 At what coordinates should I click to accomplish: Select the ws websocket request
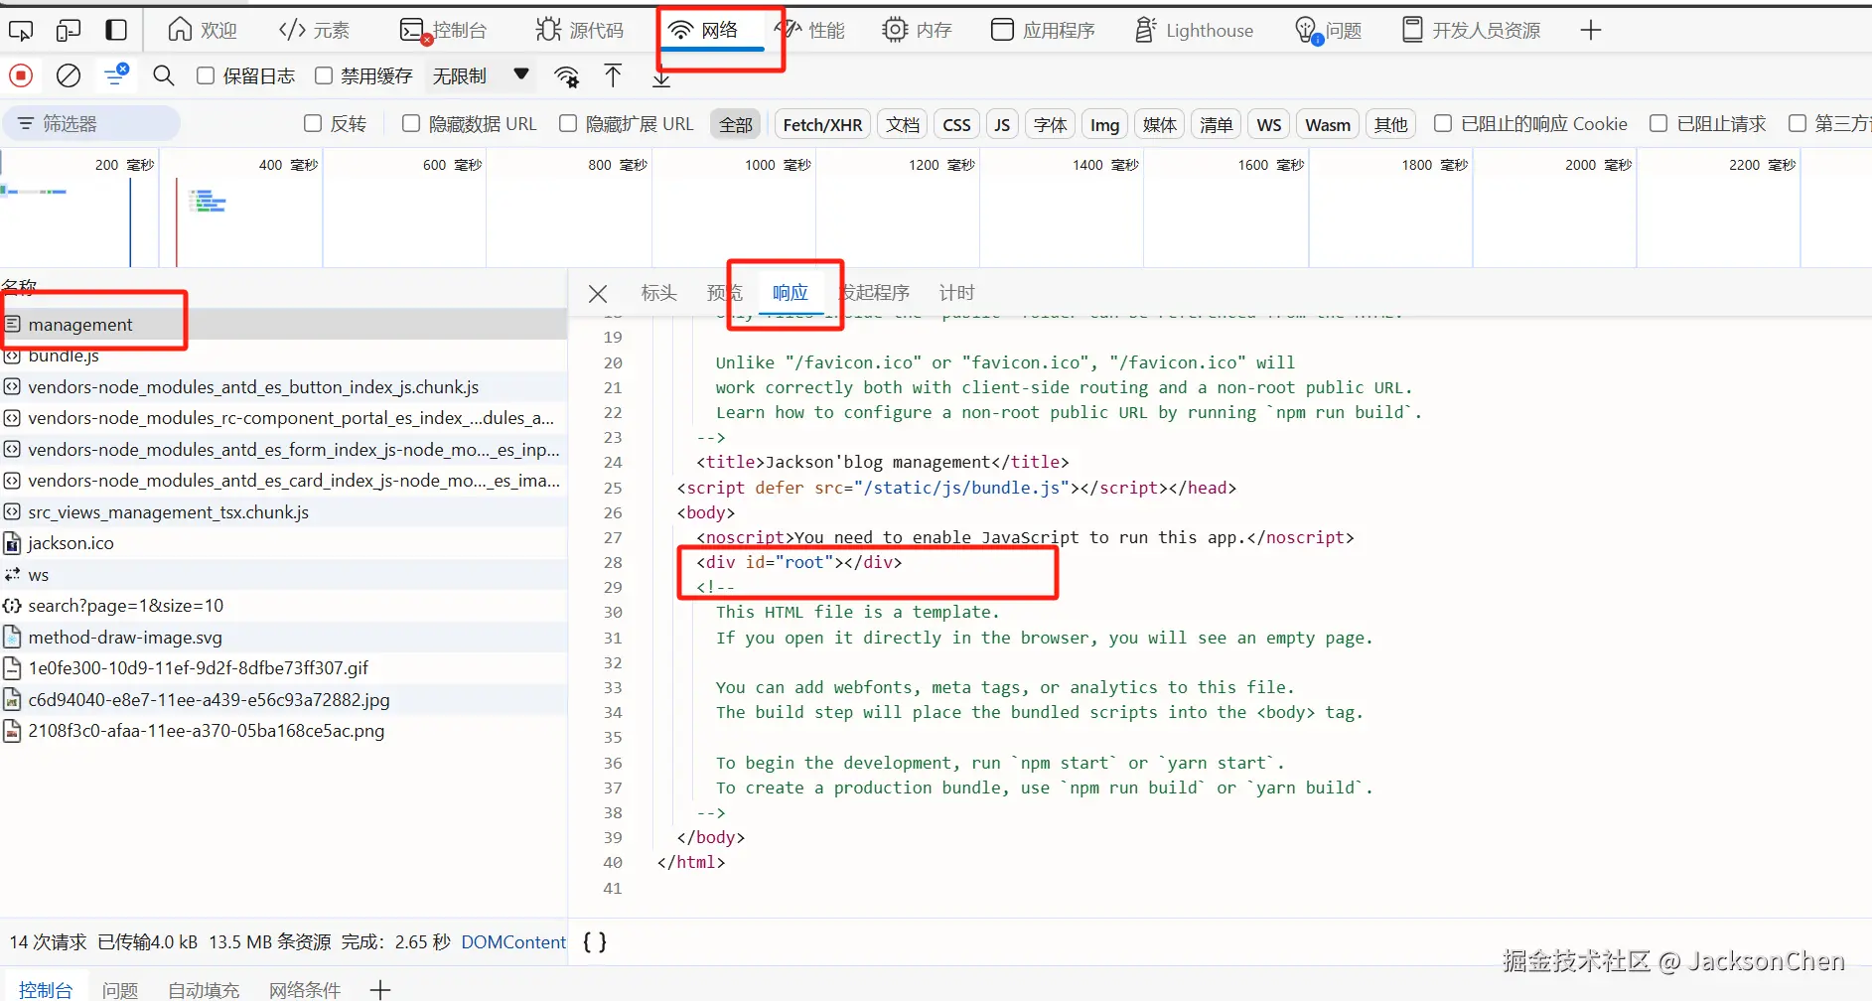(284, 575)
